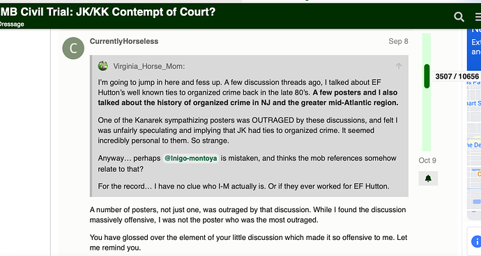This screenshot has width=481, height=256.
Task: Open the hamburger menu in header
Action: [478, 17]
